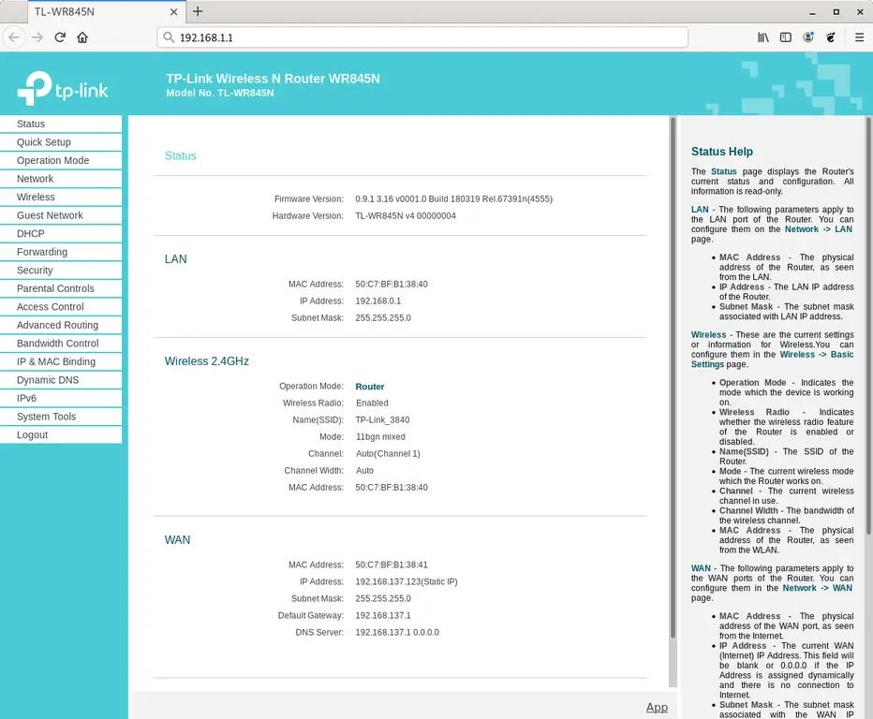This screenshot has width=873, height=719.
Task: Click the Network -> WAN help link
Action: 817,587
